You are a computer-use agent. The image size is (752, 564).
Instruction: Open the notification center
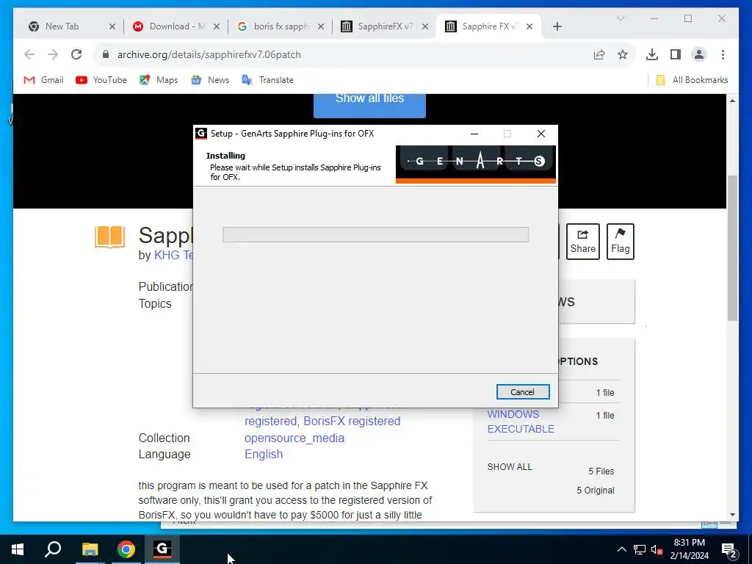pos(729,550)
